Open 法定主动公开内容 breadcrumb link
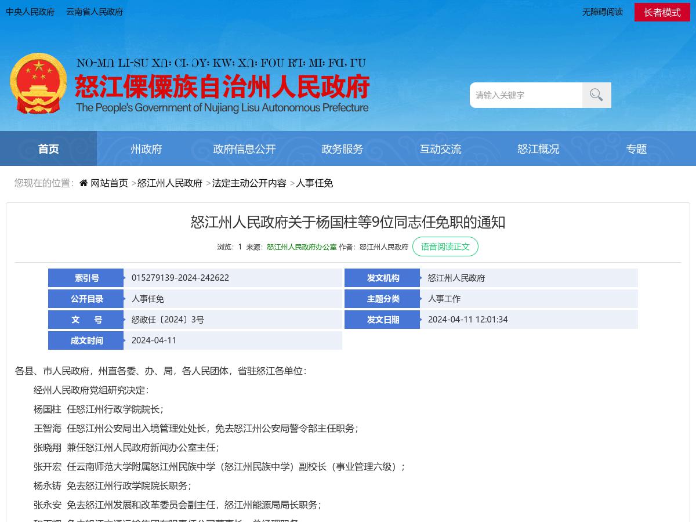This screenshot has height=522, width=696. point(248,183)
